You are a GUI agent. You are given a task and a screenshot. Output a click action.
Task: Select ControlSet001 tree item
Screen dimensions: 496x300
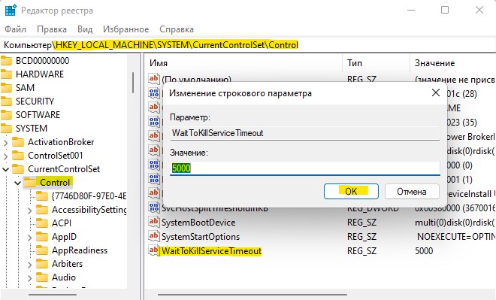pyautogui.click(x=56, y=156)
